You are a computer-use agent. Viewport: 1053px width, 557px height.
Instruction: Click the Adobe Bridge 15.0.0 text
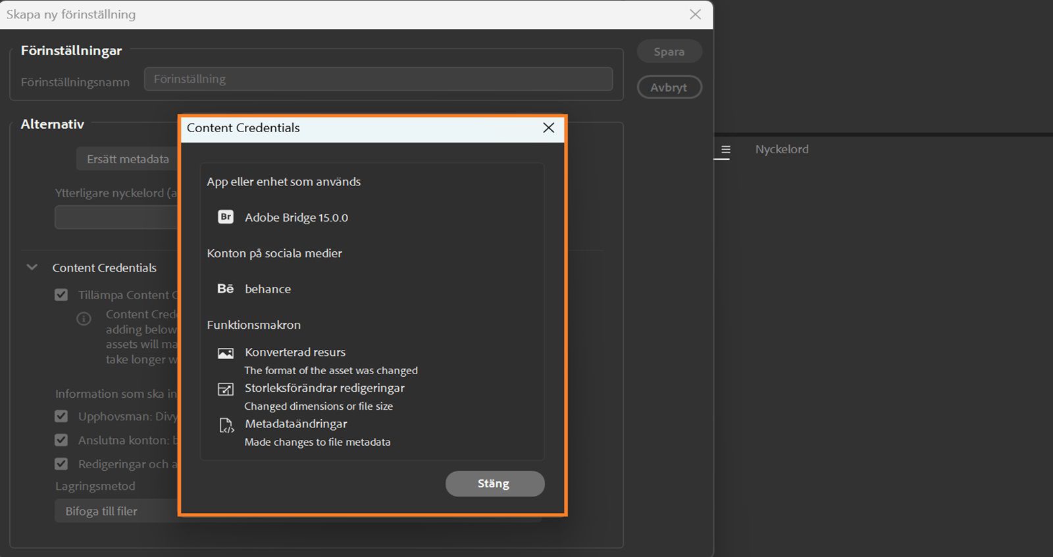(x=296, y=218)
